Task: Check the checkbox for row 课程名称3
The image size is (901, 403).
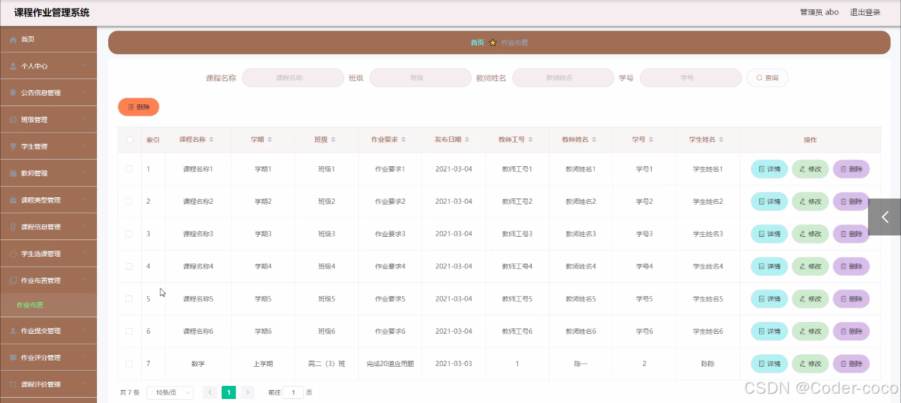Action: [x=129, y=233]
